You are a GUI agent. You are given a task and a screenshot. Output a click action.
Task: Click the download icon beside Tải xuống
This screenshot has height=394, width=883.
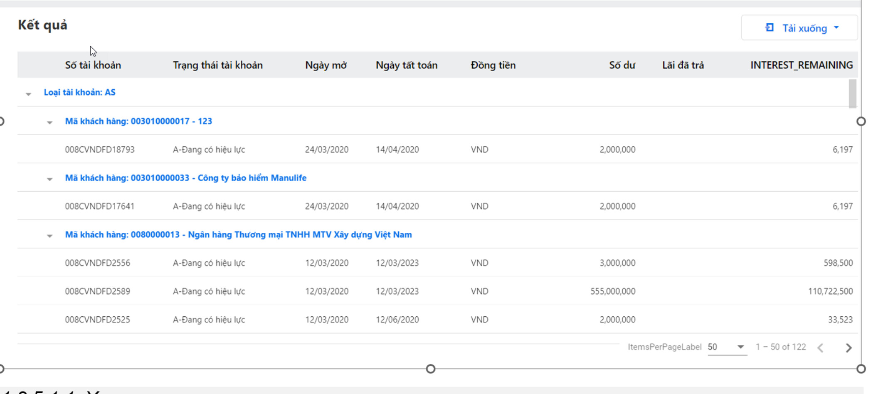pyautogui.click(x=770, y=28)
